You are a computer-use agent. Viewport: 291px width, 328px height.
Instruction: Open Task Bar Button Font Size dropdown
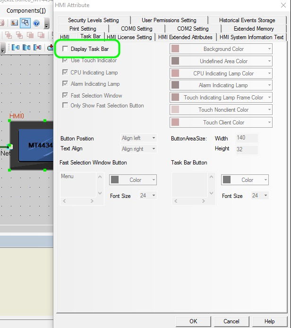[x=259, y=196]
